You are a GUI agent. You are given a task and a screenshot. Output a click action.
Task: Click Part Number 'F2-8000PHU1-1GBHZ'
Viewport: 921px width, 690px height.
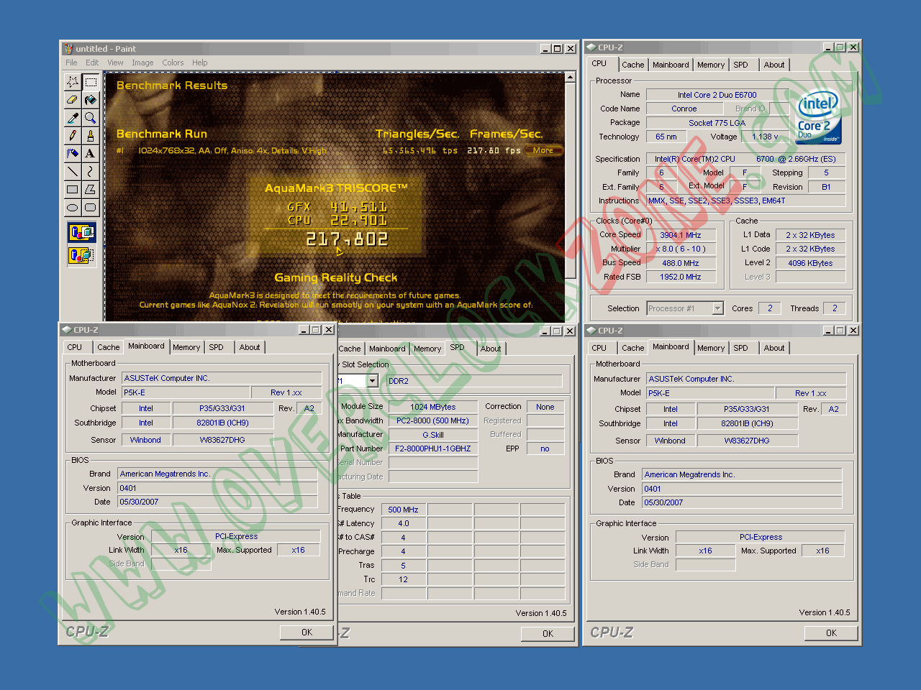pos(433,448)
